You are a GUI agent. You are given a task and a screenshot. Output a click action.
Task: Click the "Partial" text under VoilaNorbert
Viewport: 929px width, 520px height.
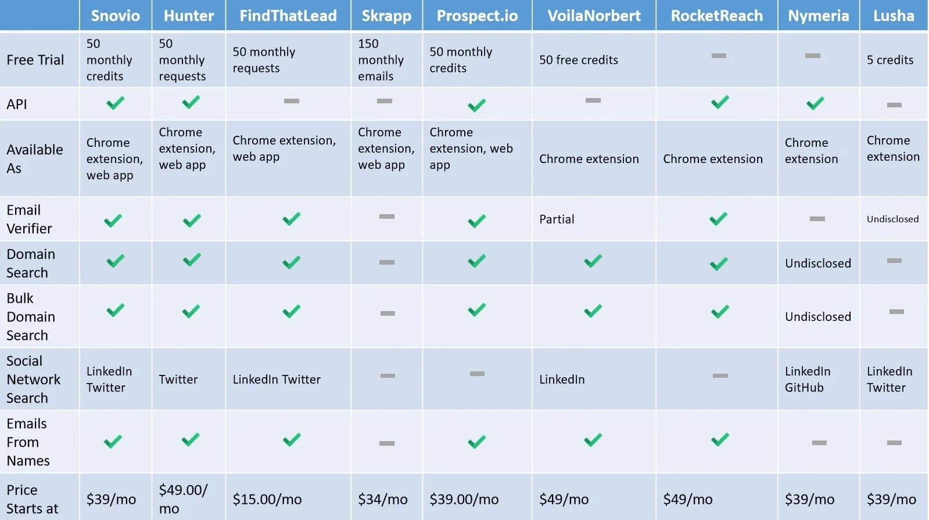(x=557, y=219)
